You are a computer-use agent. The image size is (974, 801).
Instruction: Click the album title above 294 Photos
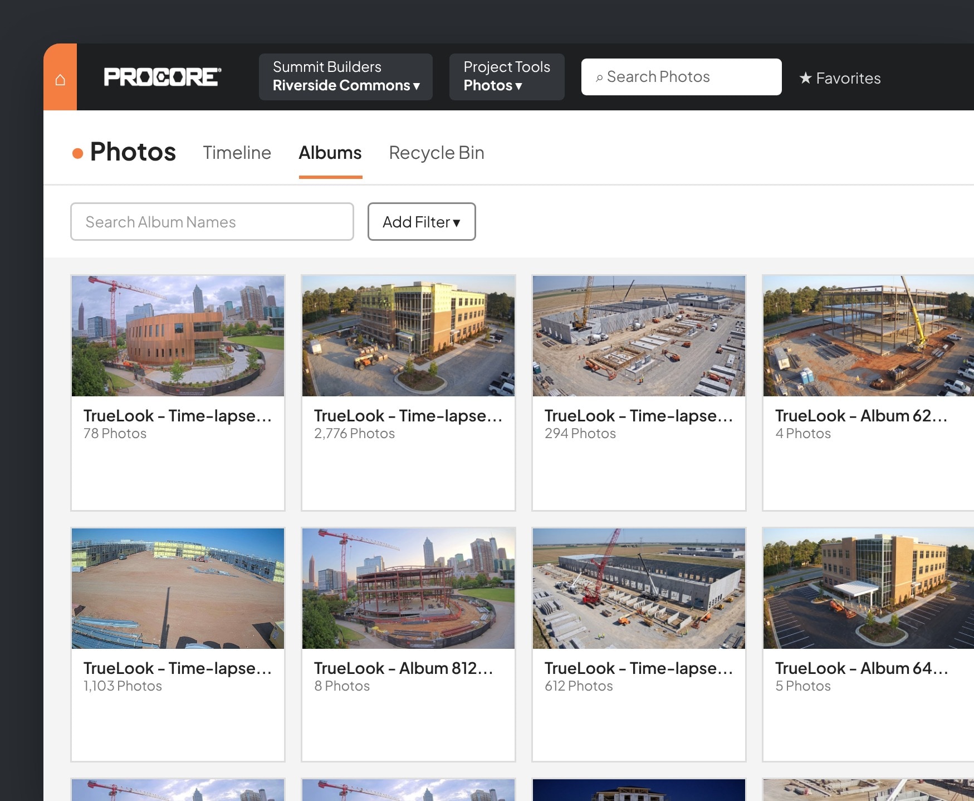[x=639, y=416]
